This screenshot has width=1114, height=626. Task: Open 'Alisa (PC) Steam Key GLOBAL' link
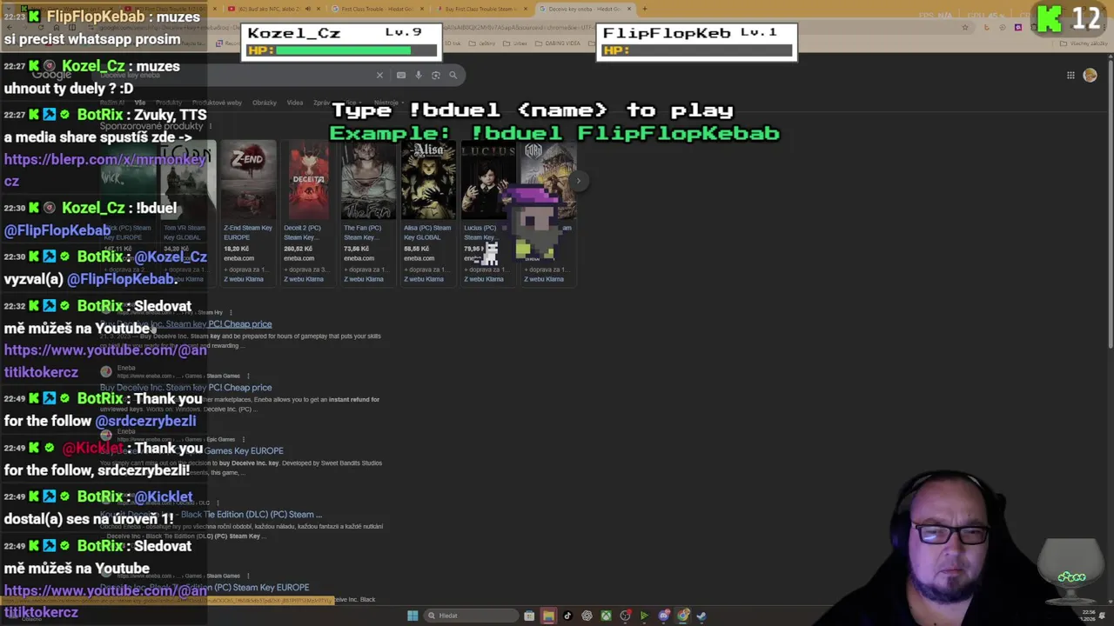(427, 232)
